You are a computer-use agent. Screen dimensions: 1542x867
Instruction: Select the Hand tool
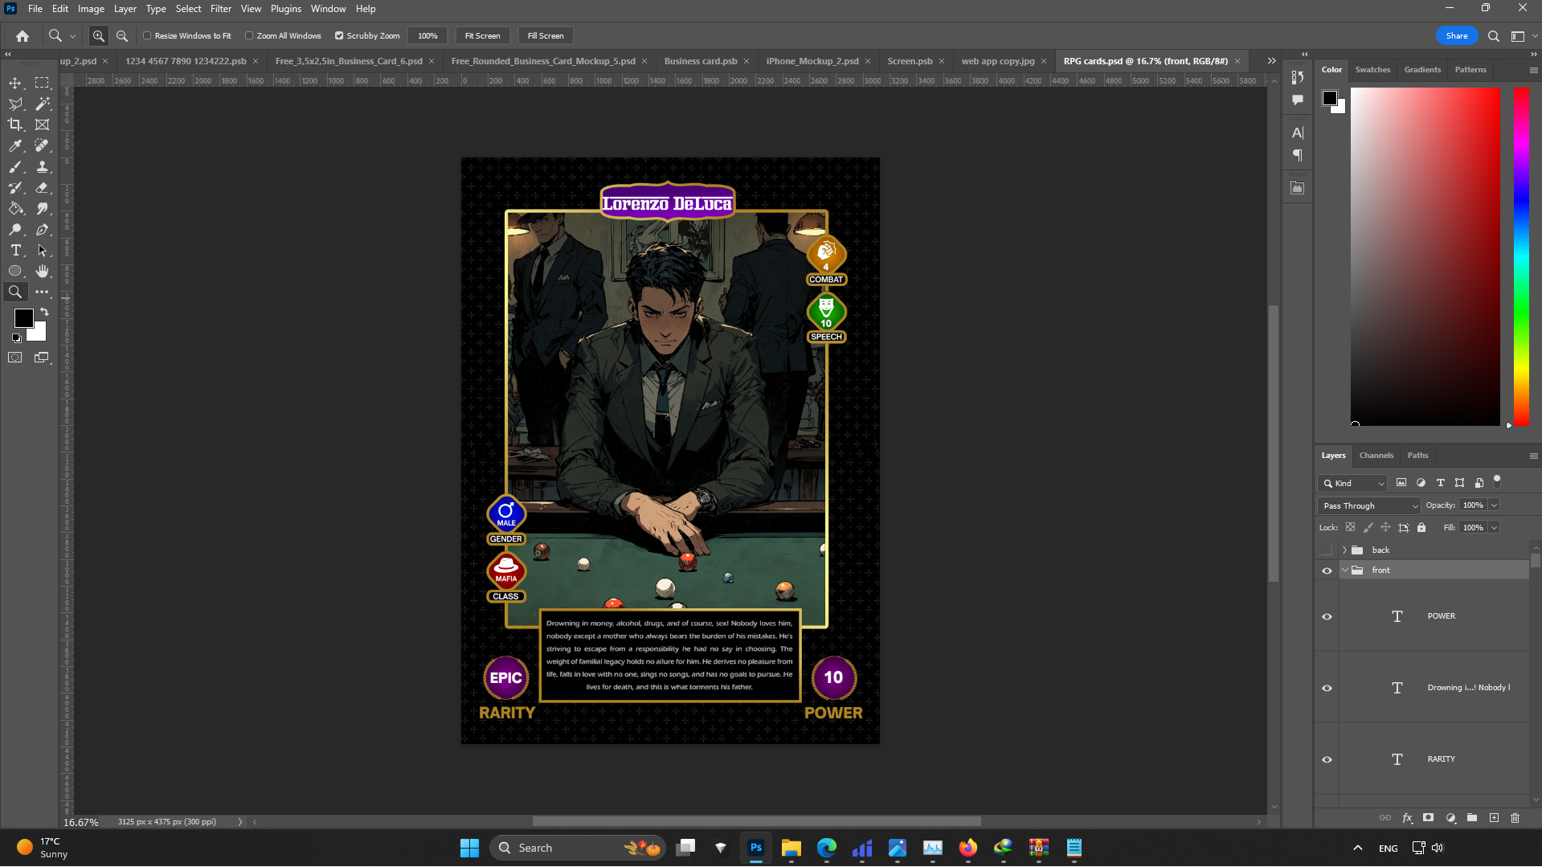pos(43,272)
